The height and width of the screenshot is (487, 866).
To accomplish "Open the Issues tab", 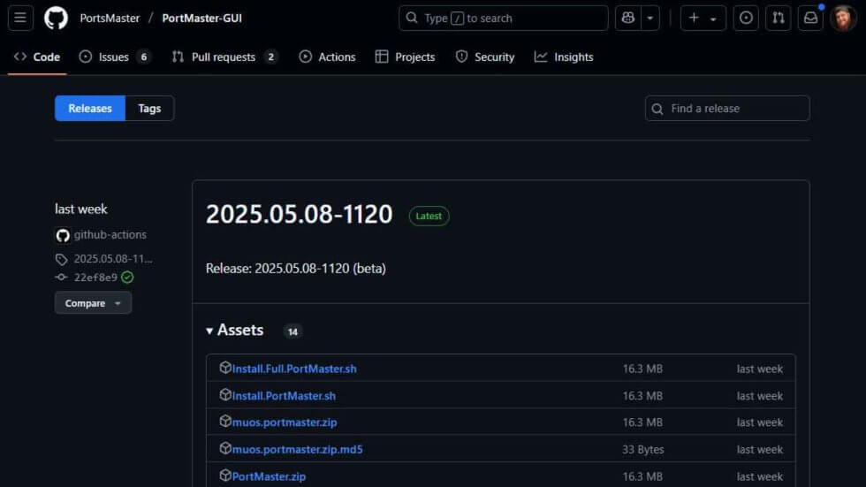I will tap(114, 57).
